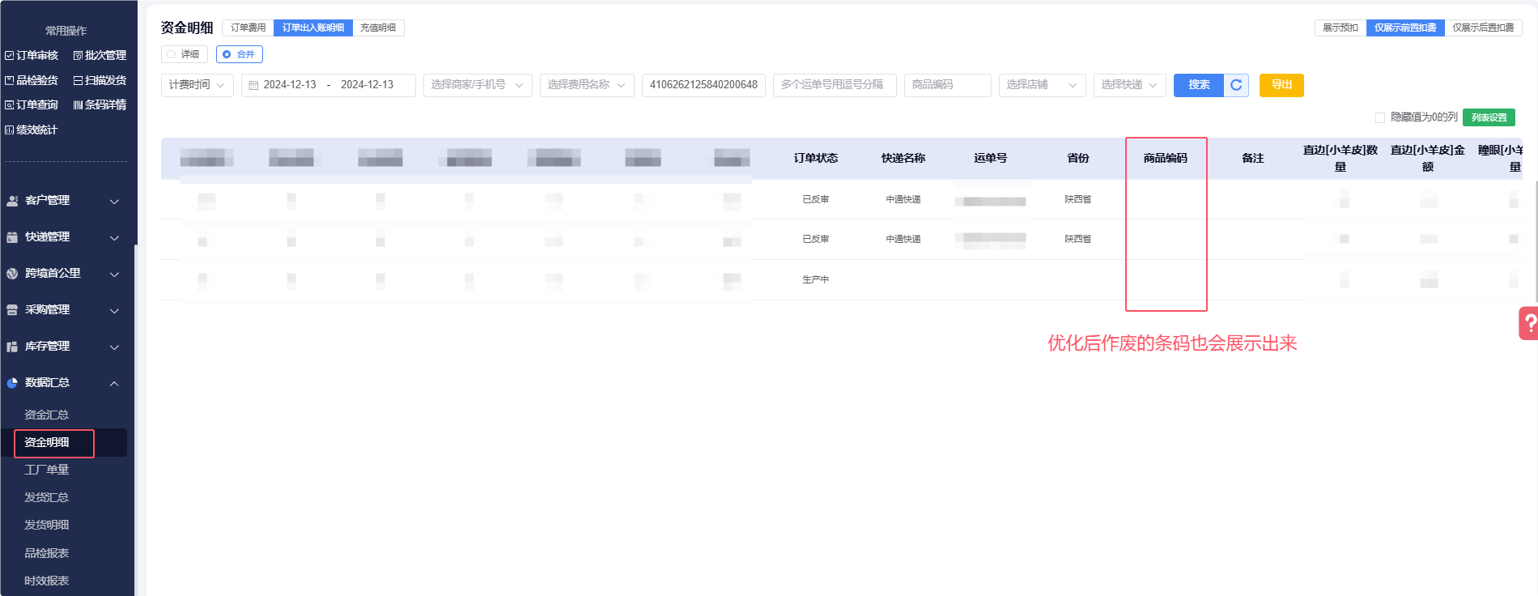This screenshot has width=1538, height=596.
Task: Click the page vertical scrollbar
Action: point(1535,243)
